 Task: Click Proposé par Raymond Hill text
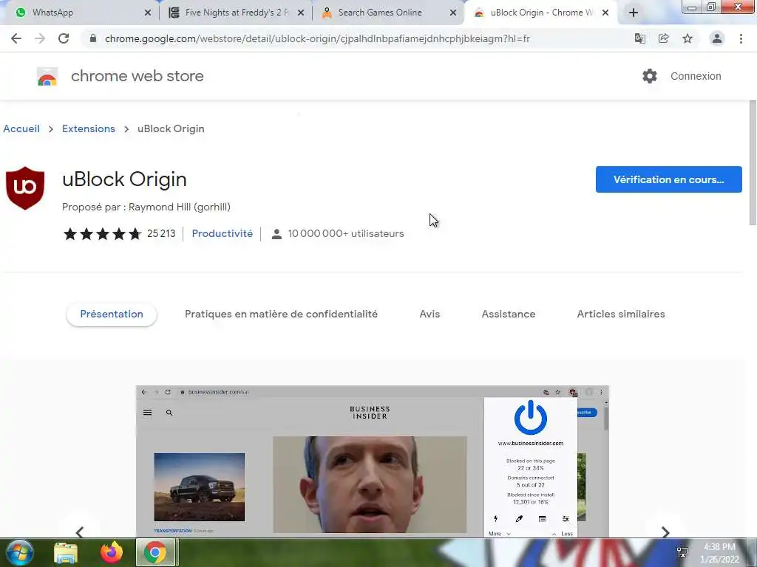146,207
